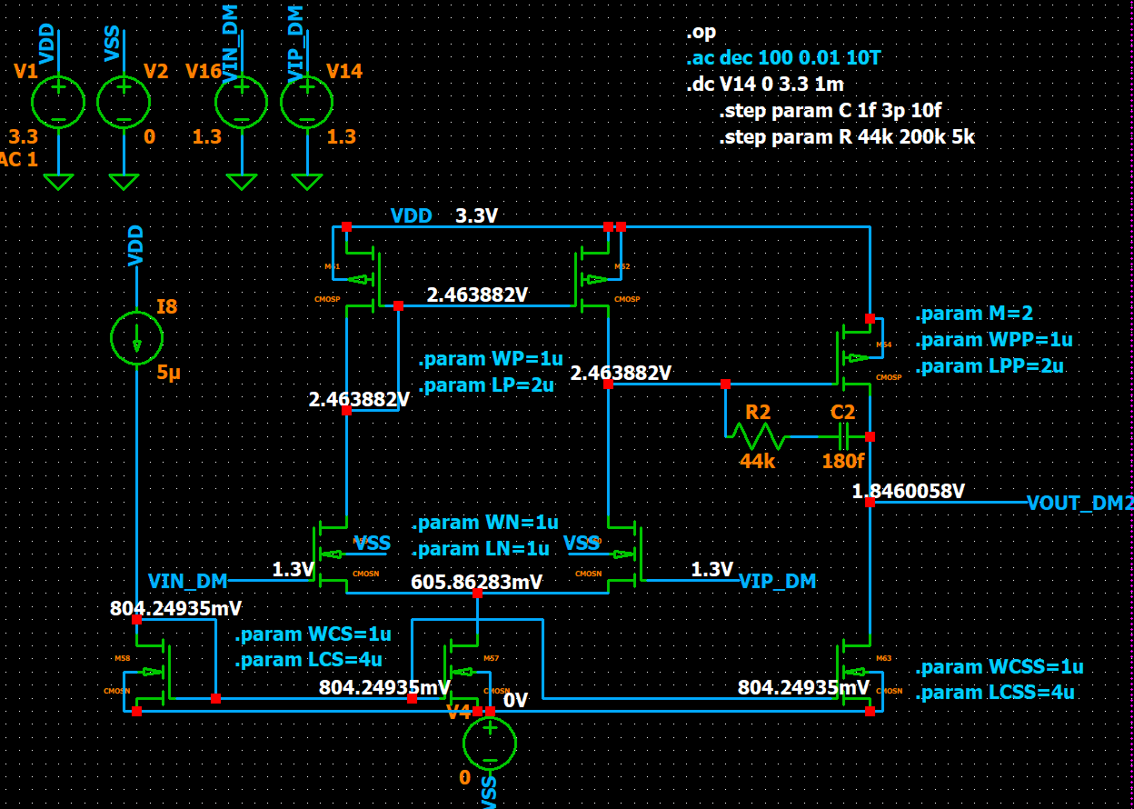Click the VDD label above current source I8
This screenshot has height=809, width=1134.
[x=136, y=246]
